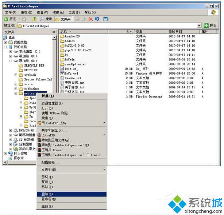Open the View (查看) menu
Viewport: 224px width, 215px height.
click(x=42, y=12)
